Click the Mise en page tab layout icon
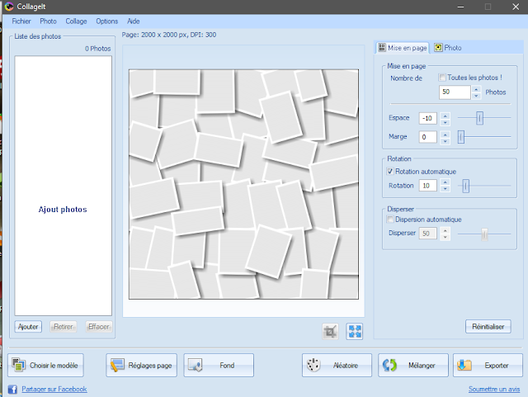Image resolution: width=528 pixels, height=397 pixels. pos(382,48)
